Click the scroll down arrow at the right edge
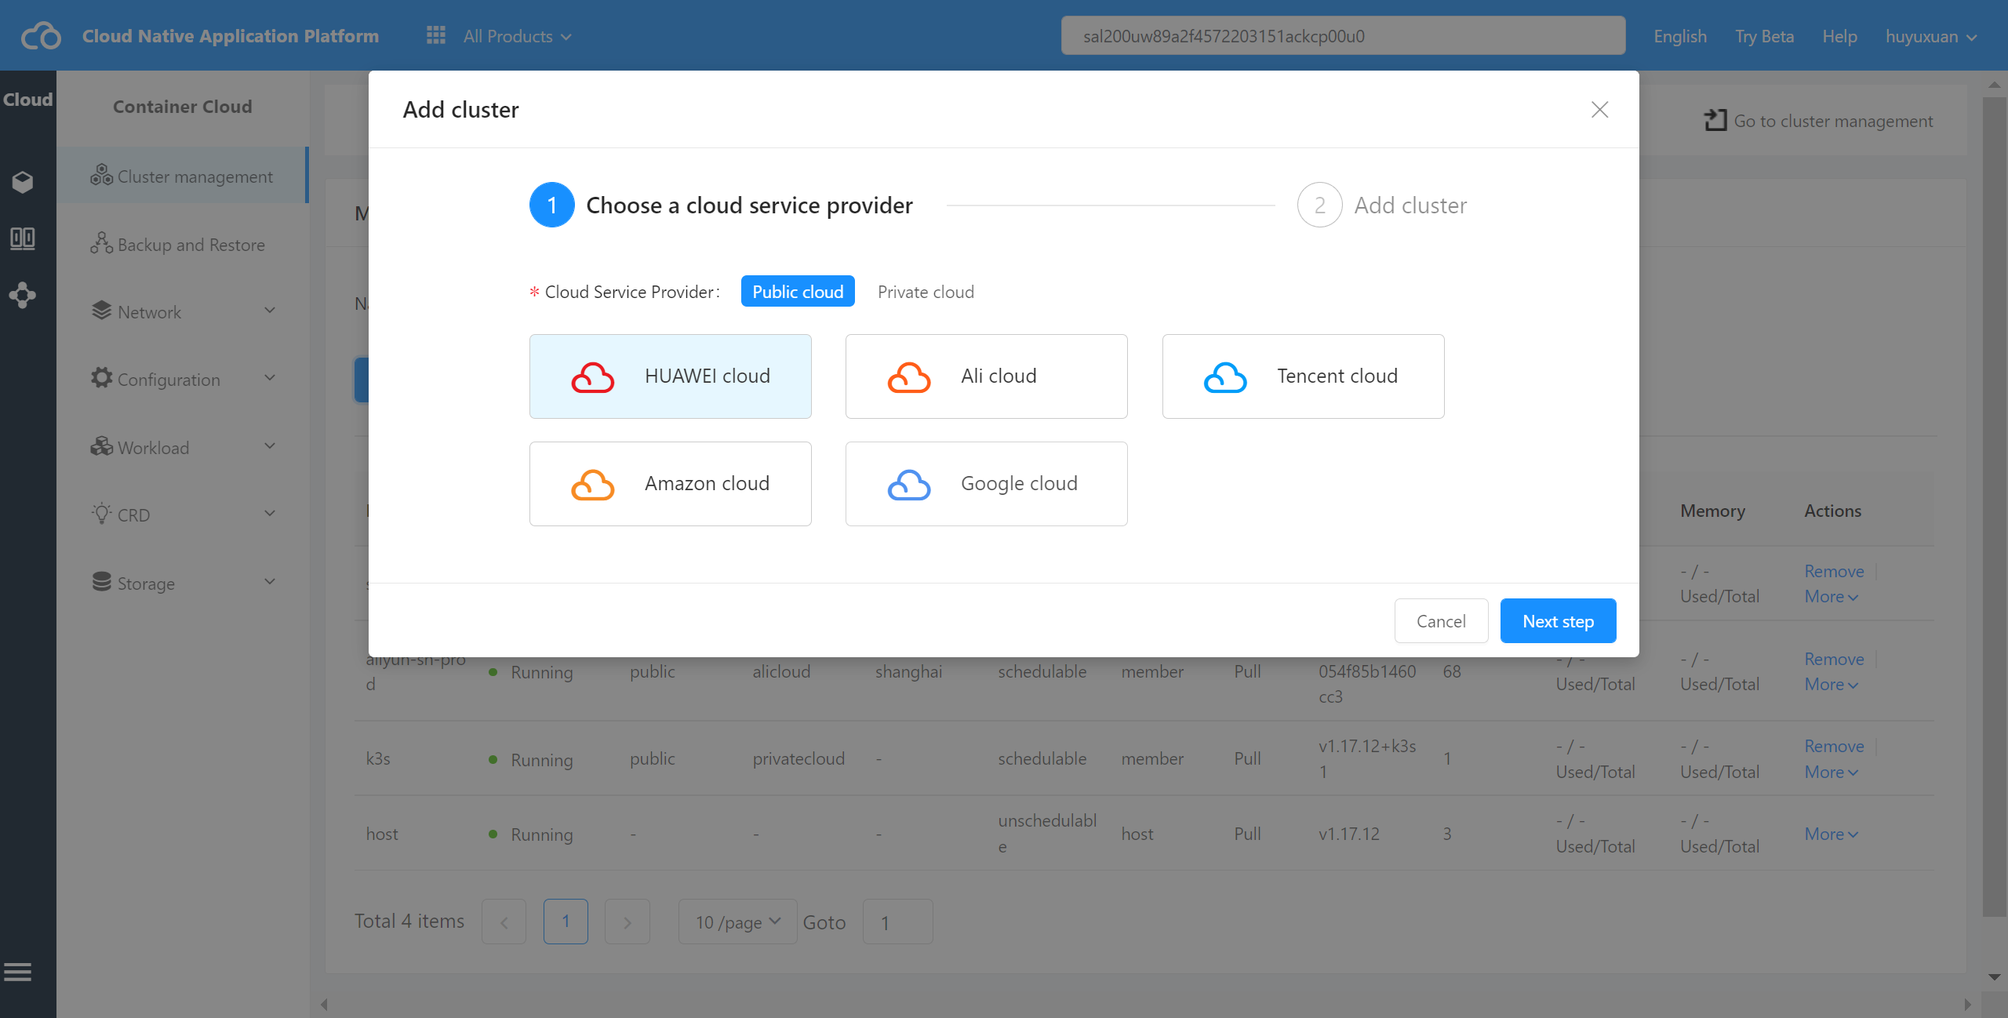 pyautogui.click(x=1994, y=976)
